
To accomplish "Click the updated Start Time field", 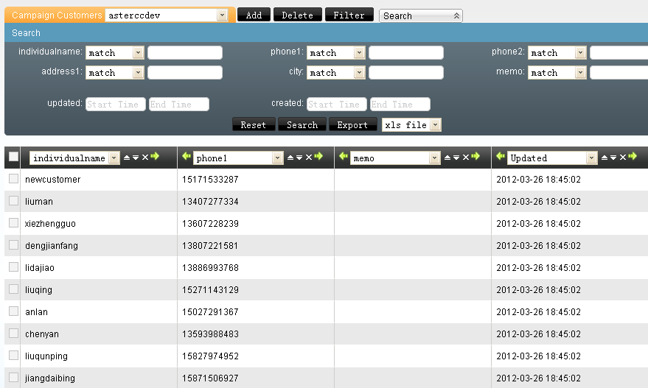I will pos(116,105).
